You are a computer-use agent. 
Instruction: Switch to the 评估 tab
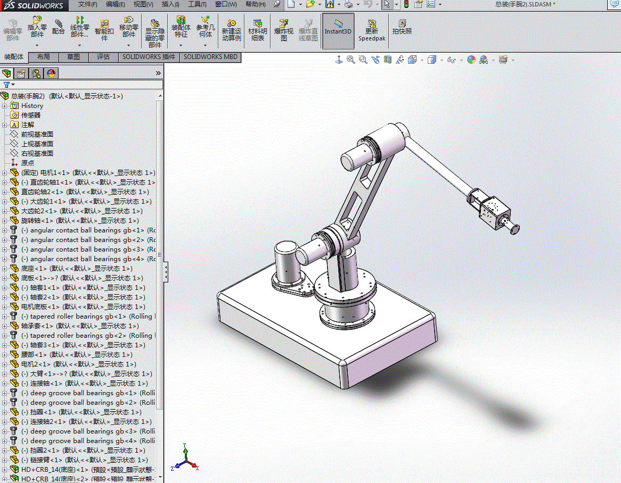(103, 57)
